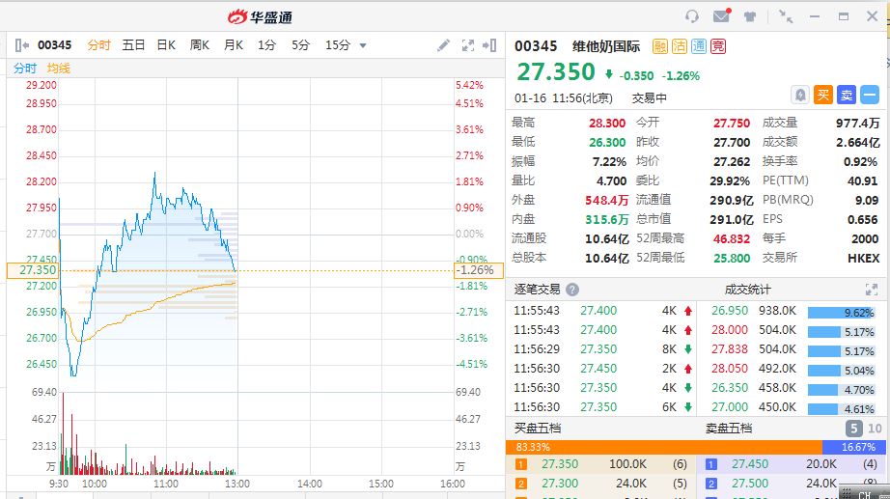Select bid level 1 price 27.350

pyautogui.click(x=560, y=464)
